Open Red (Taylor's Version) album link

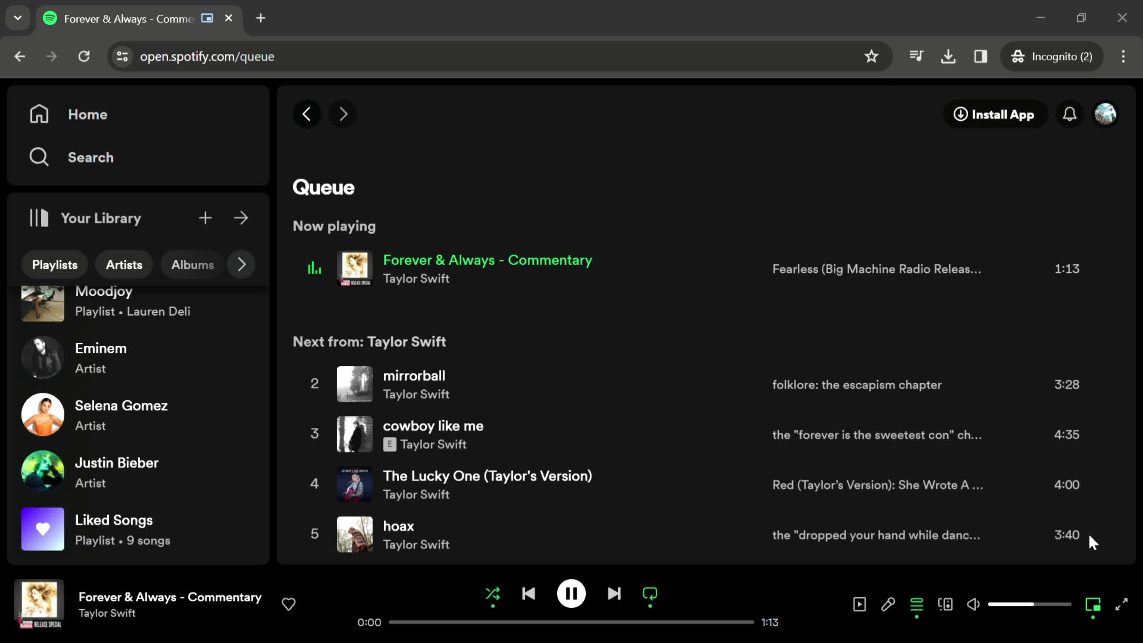(878, 485)
